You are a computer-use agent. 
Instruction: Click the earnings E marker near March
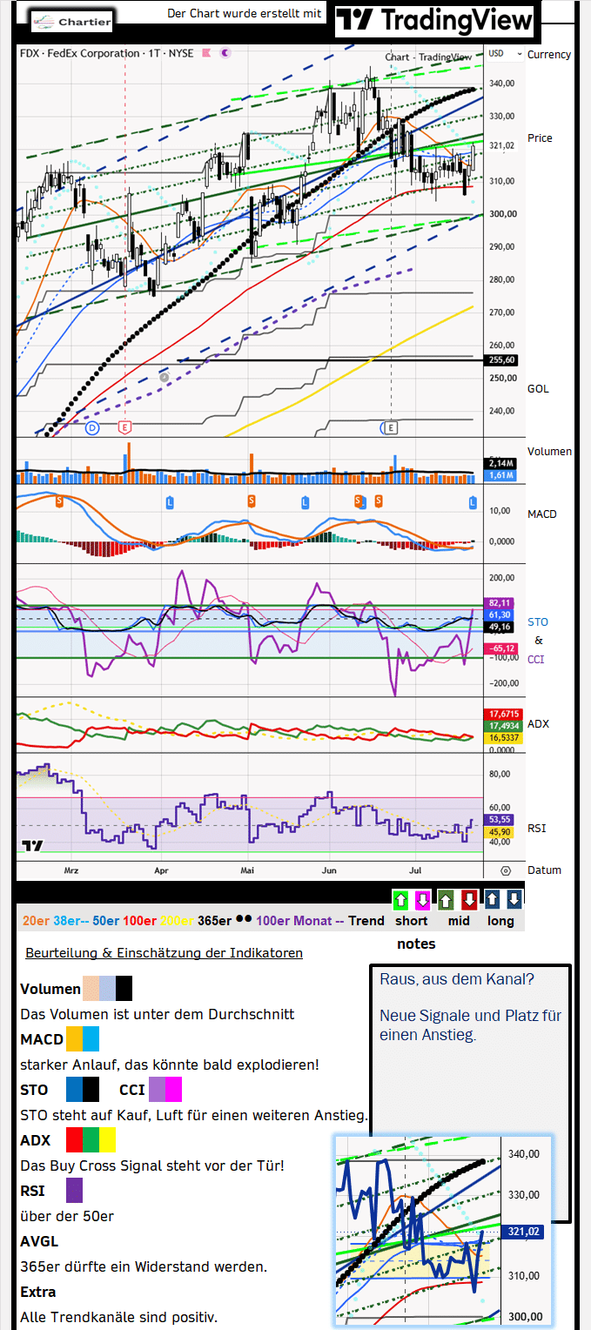125,428
